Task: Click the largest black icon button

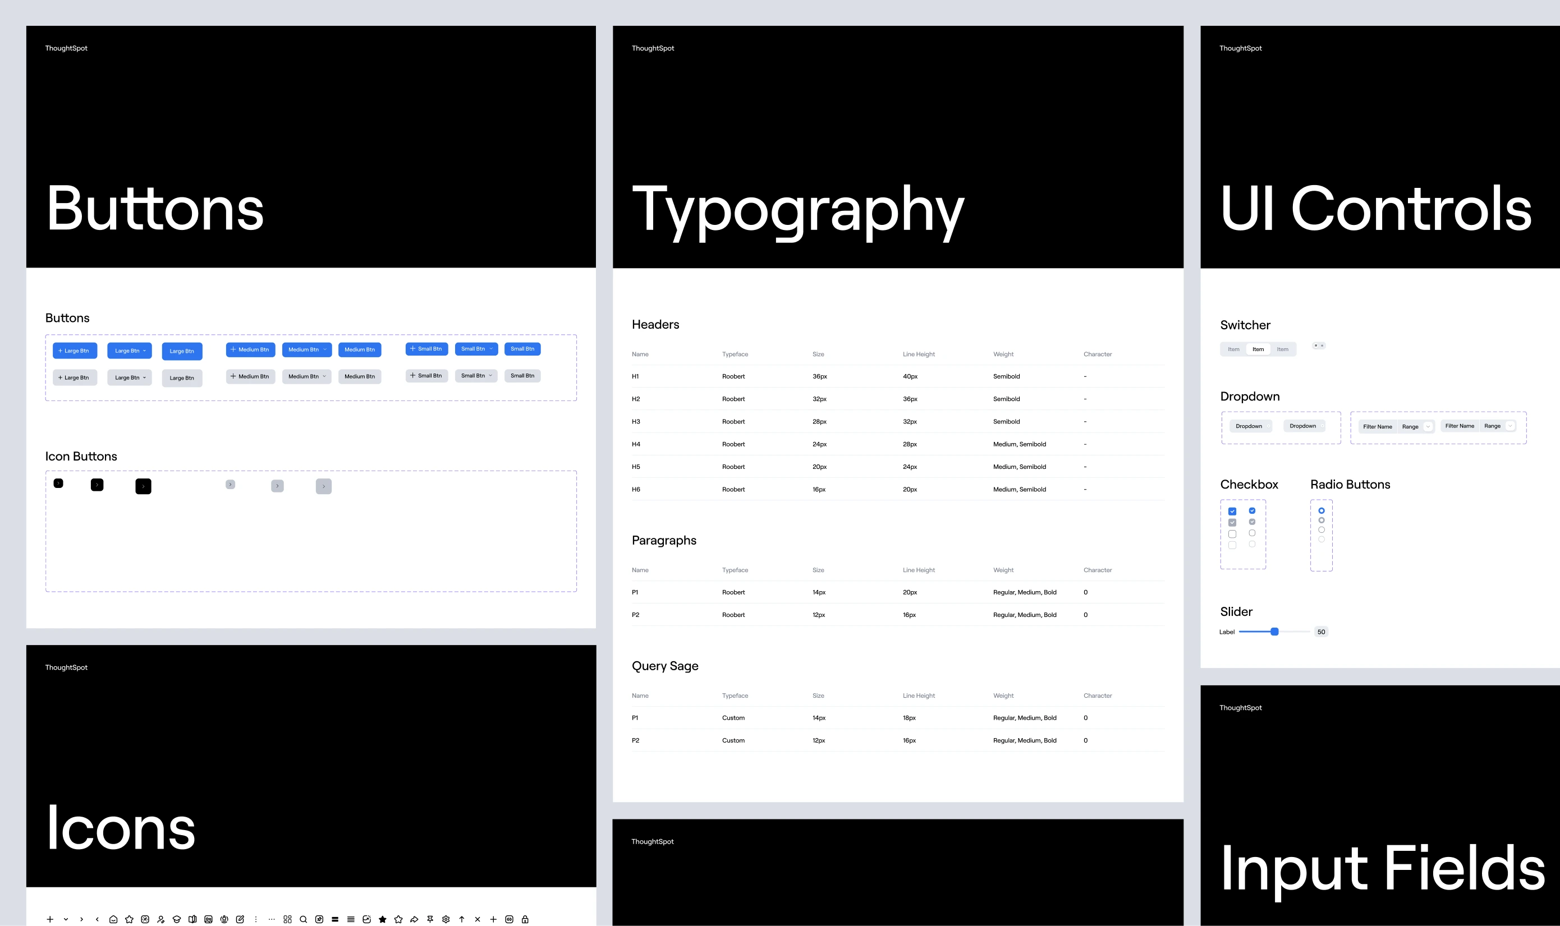Action: [143, 486]
